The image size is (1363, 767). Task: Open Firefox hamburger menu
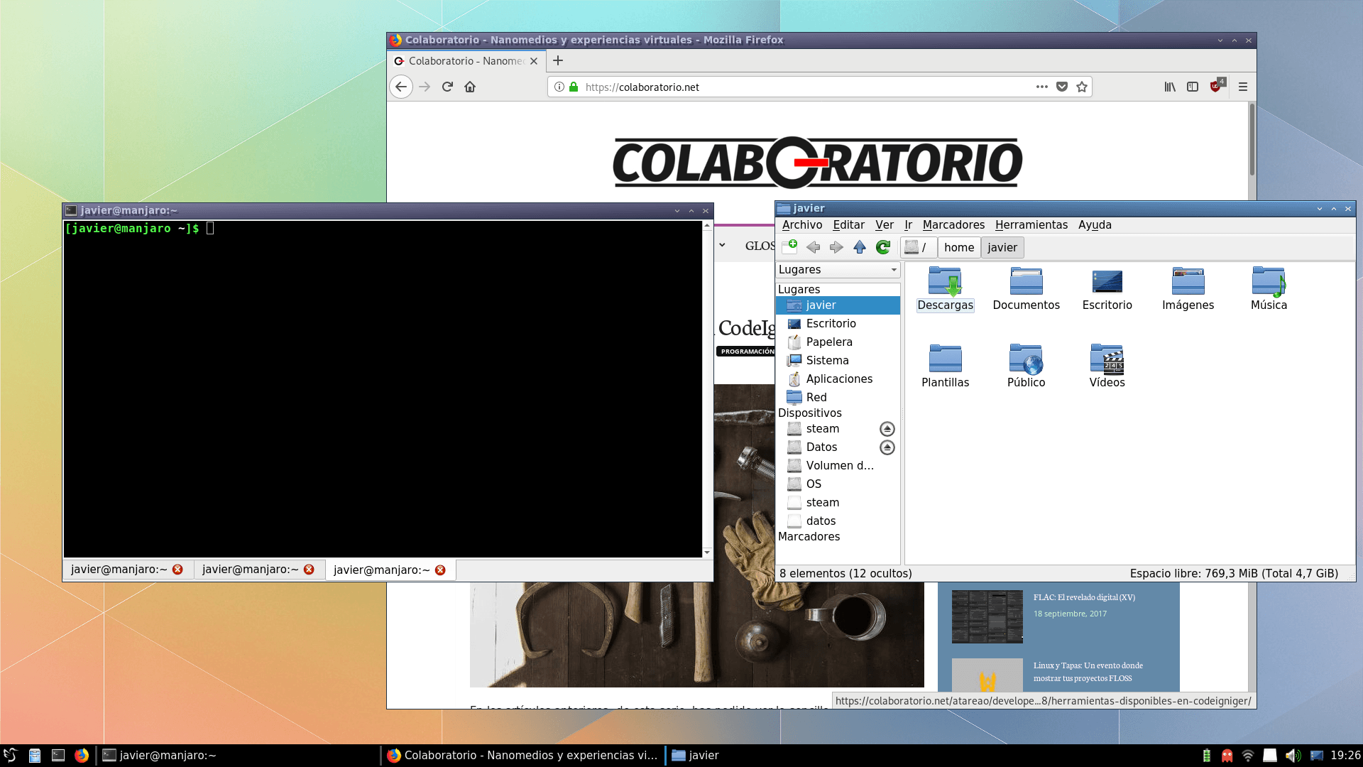tap(1243, 87)
